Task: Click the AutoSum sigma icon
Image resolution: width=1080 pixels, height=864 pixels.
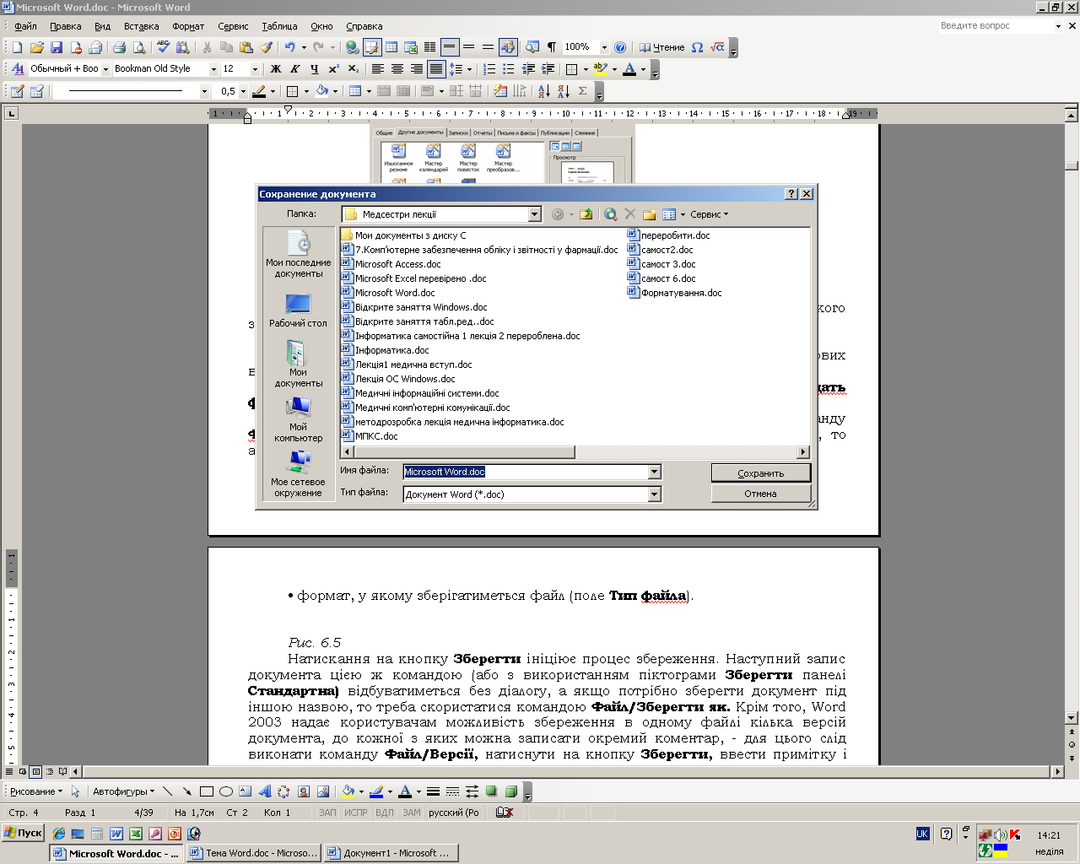Action: (x=583, y=91)
